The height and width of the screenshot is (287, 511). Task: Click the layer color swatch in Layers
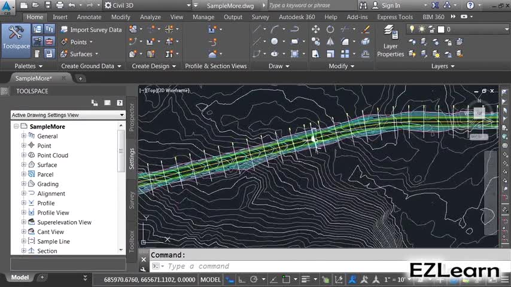441,29
